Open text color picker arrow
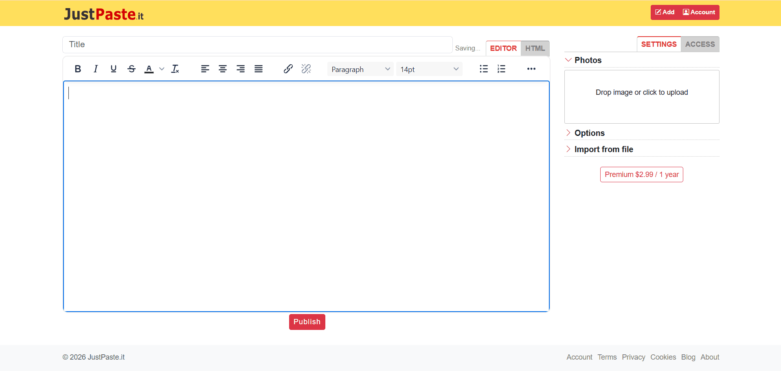 [x=162, y=69]
